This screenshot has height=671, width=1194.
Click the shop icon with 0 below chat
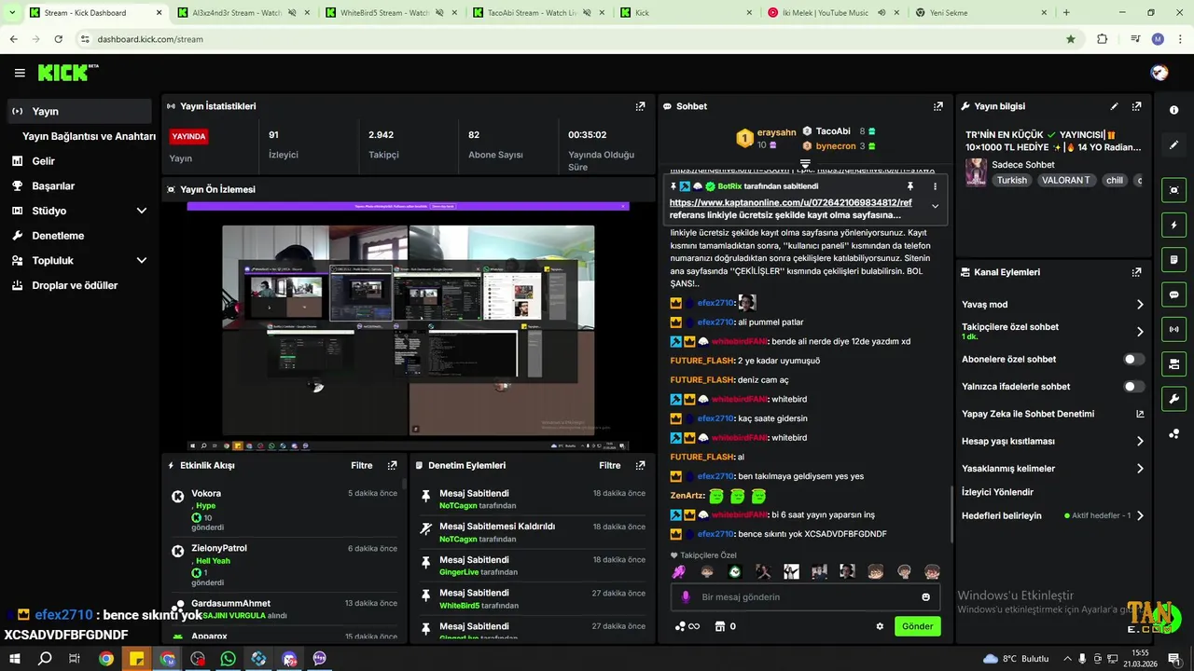725,626
